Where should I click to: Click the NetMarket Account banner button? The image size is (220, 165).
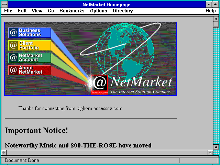(30, 58)
